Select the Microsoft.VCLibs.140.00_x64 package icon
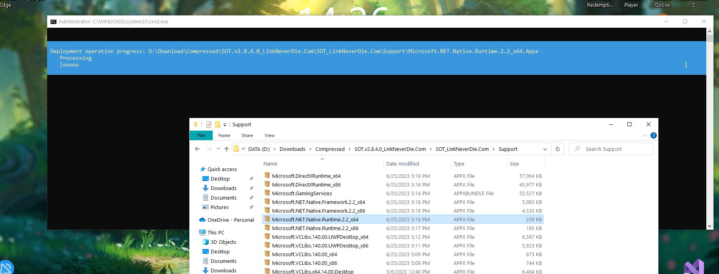 (x=267, y=254)
